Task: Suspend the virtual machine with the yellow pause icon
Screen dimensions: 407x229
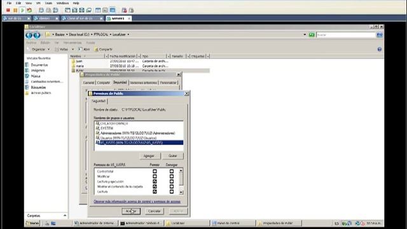Action: point(15,10)
